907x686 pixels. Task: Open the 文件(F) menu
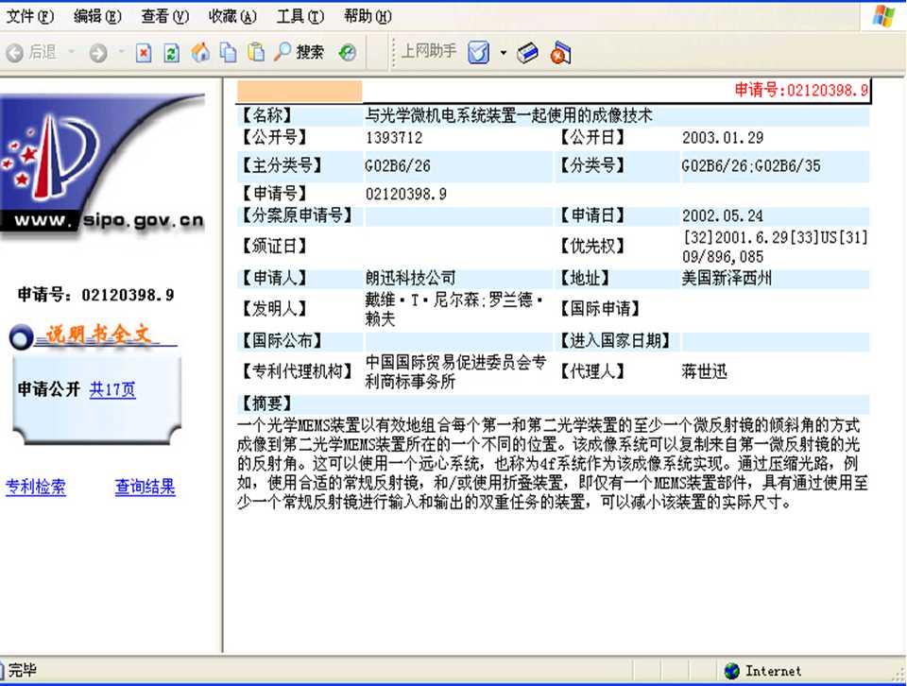click(29, 16)
